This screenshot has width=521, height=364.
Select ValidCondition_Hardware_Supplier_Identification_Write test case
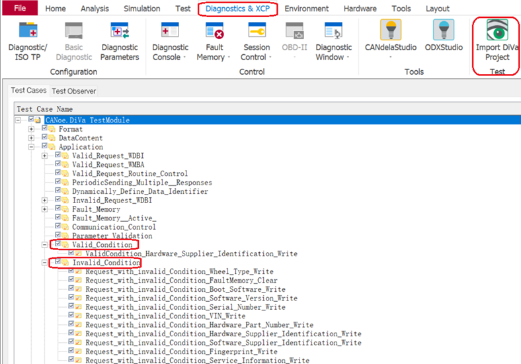coord(191,253)
